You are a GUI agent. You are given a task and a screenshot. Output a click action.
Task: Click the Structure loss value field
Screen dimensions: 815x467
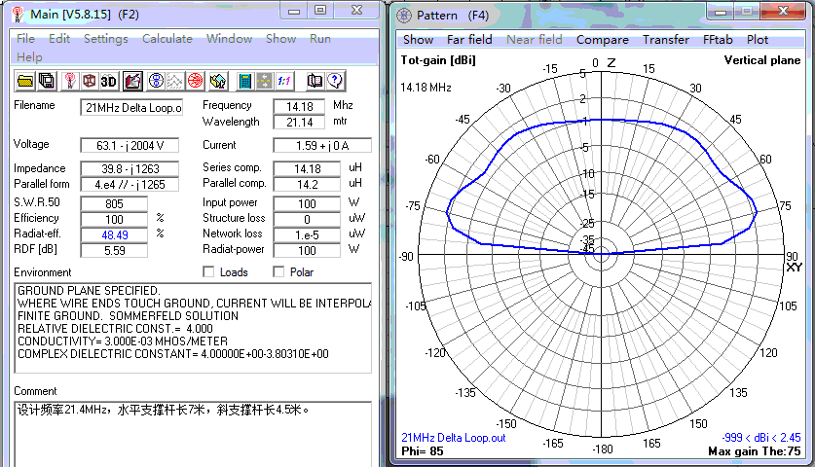[x=307, y=219]
